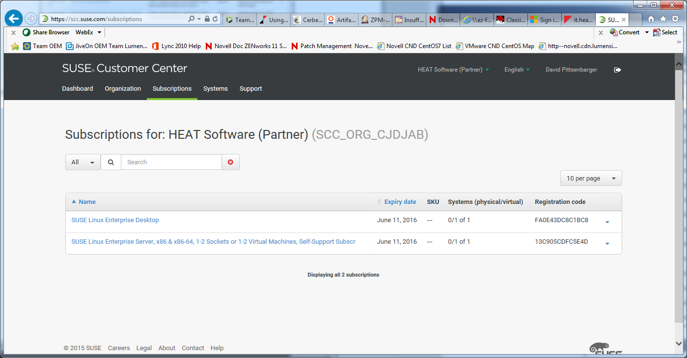Click the browser Forward arrow button
This screenshot has width=687, height=358.
pos(31,19)
